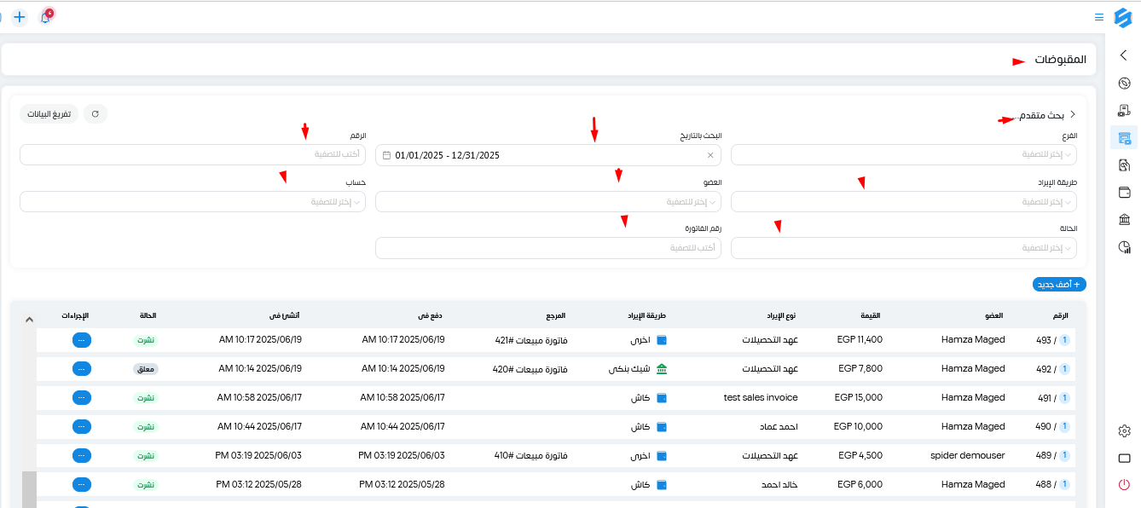Click the احمد عماد income type cell
This screenshot has height=508, width=1141.
point(778,427)
